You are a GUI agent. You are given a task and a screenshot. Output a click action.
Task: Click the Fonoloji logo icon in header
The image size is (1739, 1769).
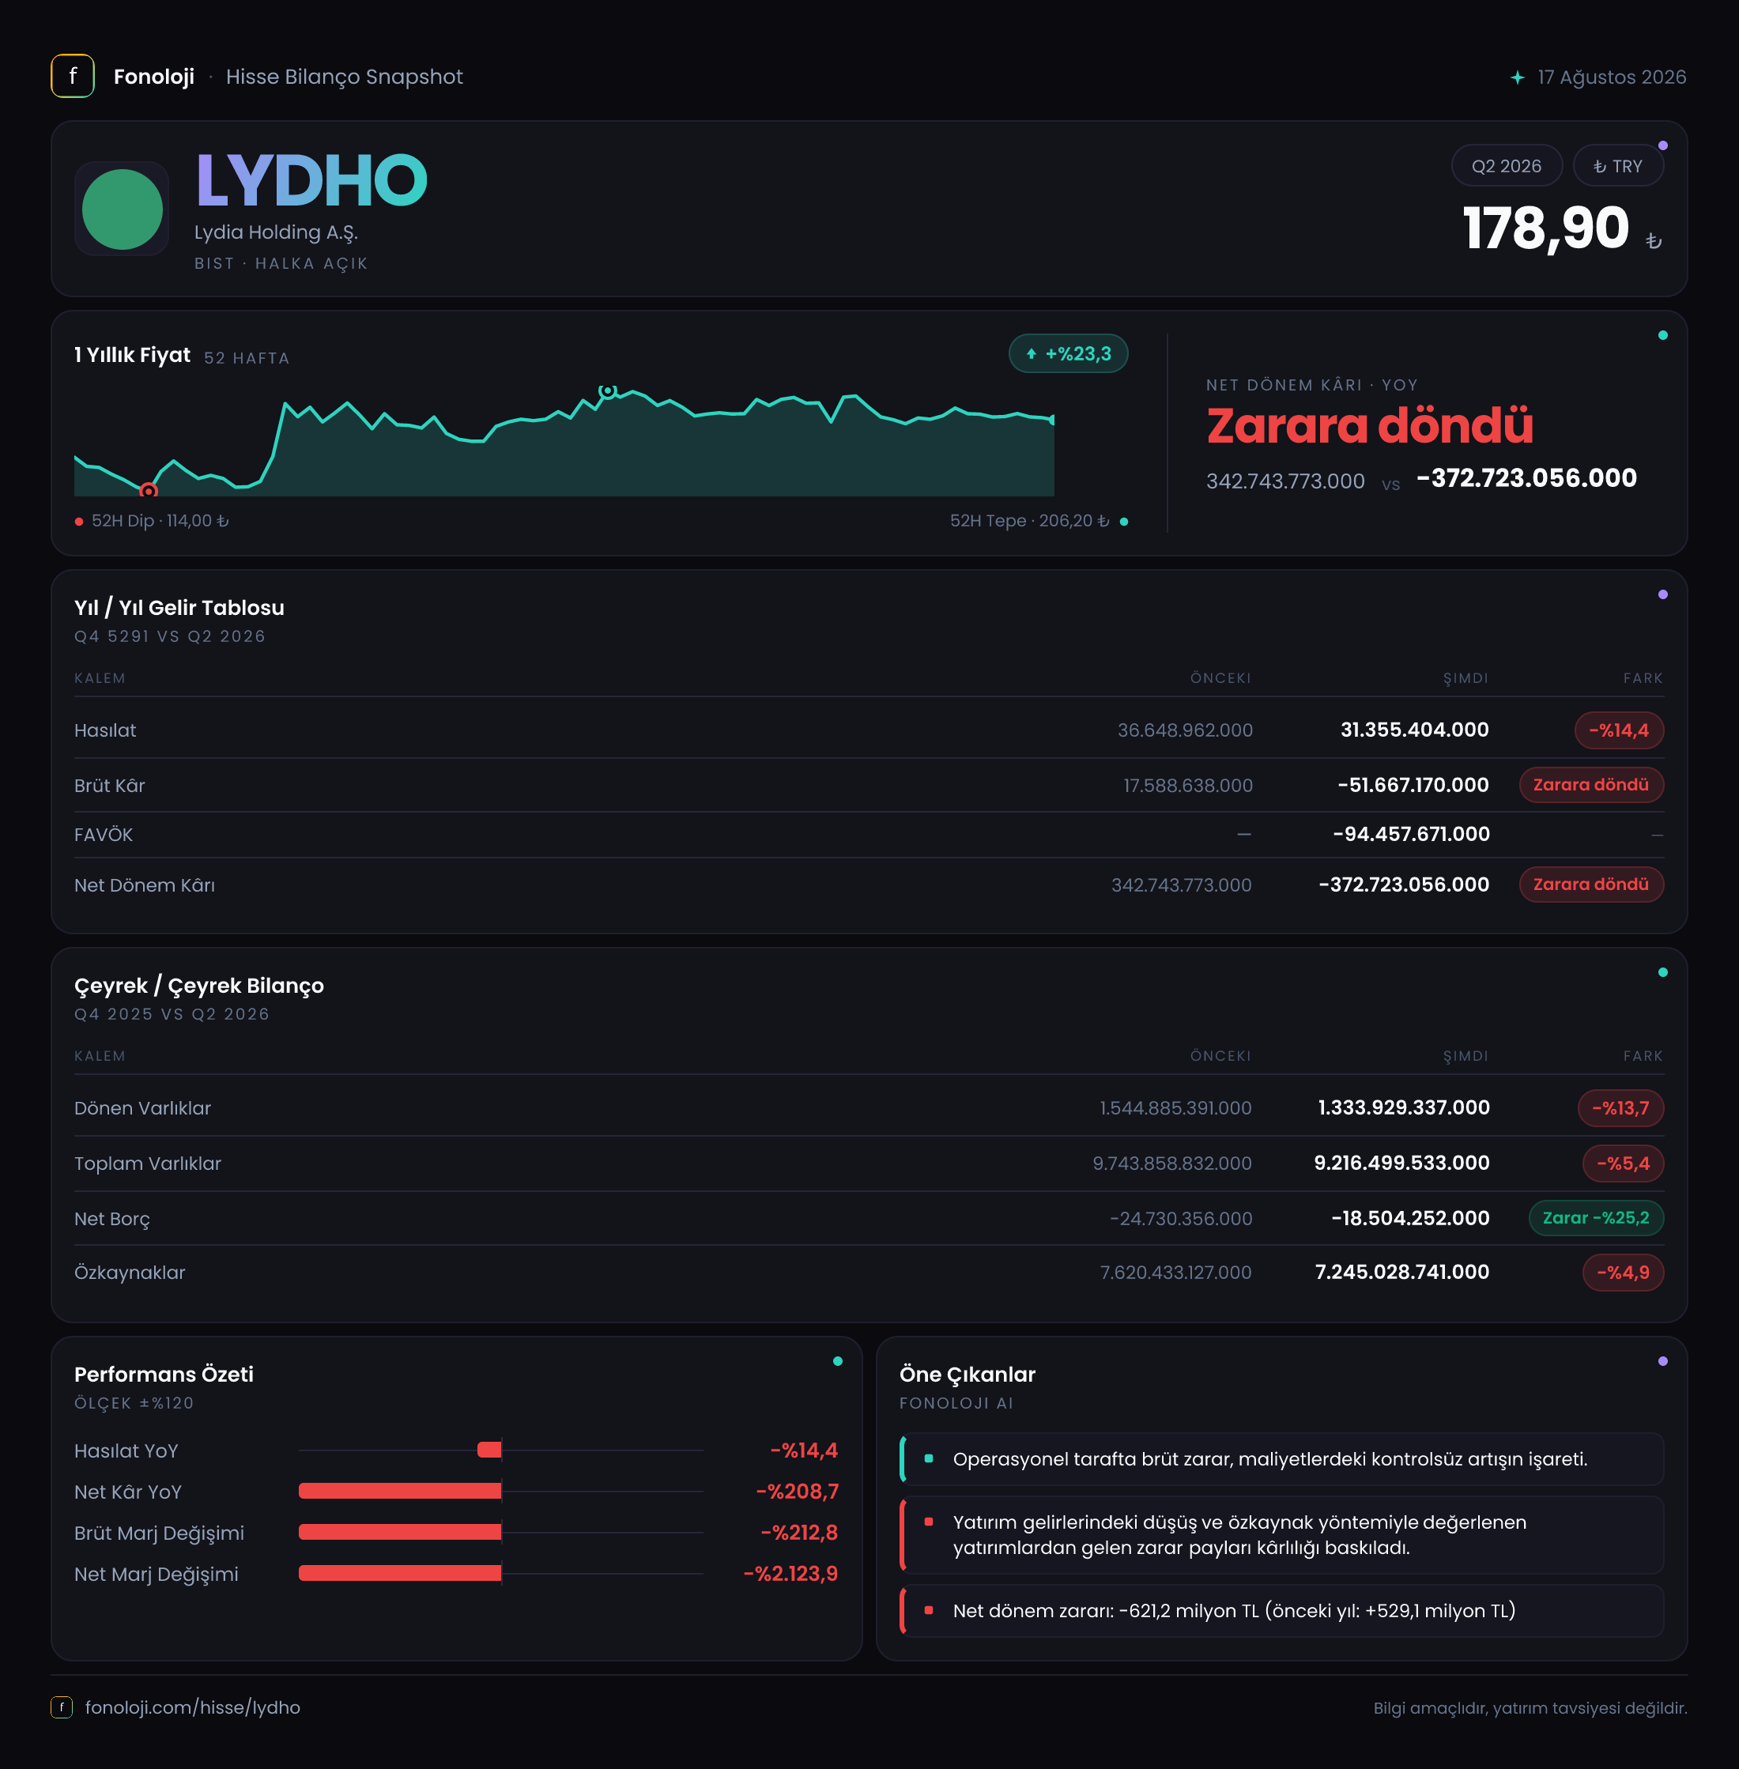coord(72,77)
